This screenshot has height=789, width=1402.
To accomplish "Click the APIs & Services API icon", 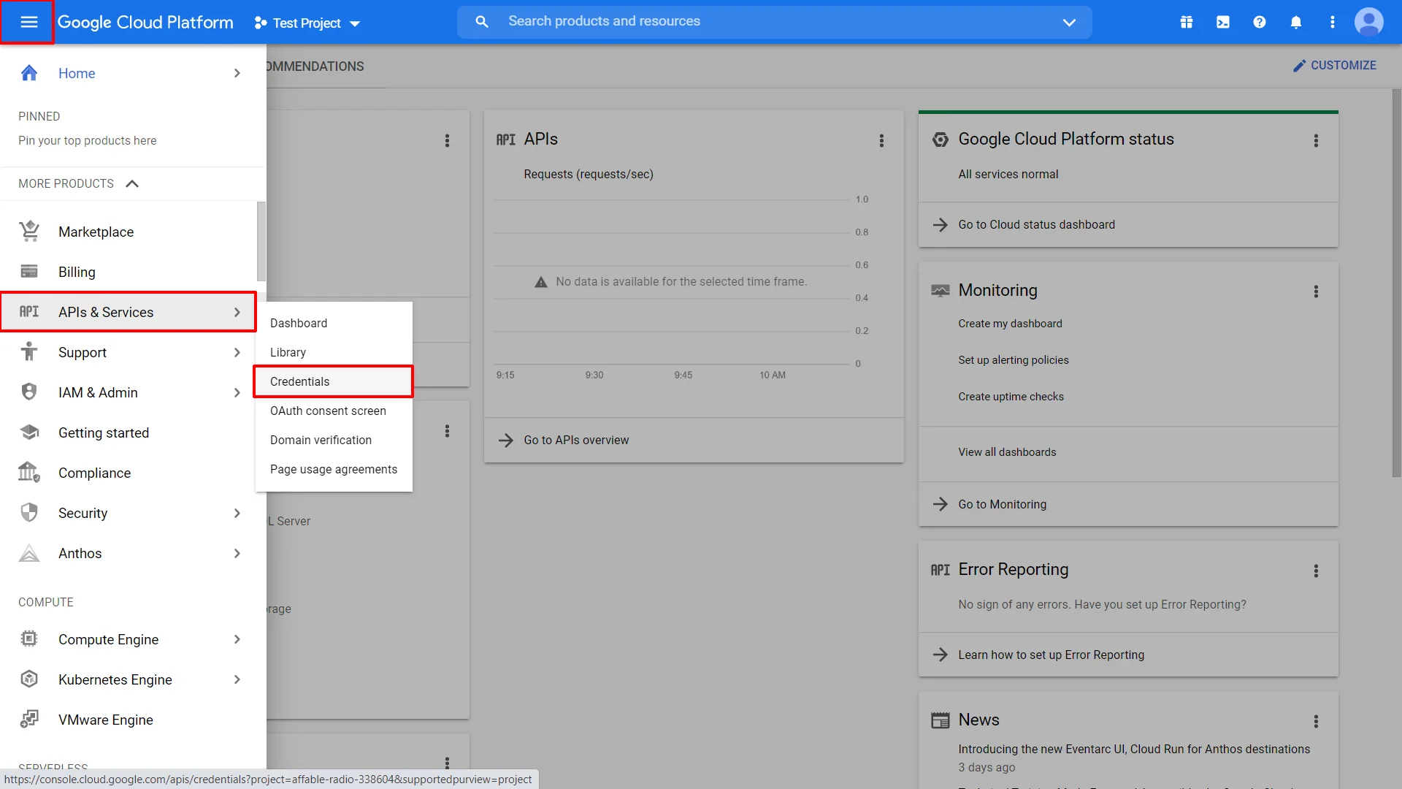I will click(x=29, y=312).
